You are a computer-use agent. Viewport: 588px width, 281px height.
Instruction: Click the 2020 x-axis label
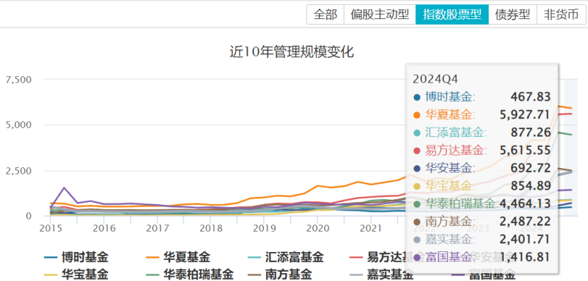click(x=317, y=228)
